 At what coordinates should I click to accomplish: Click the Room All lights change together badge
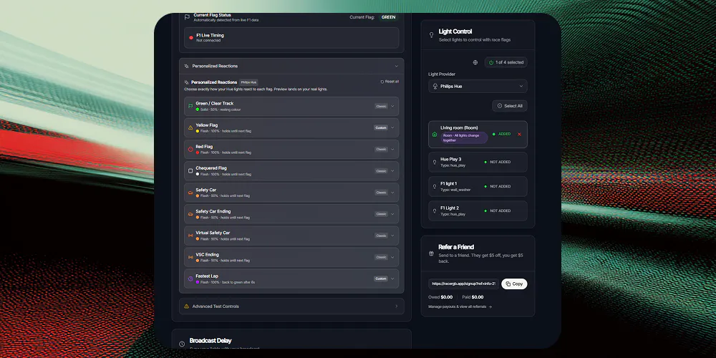[464, 138]
